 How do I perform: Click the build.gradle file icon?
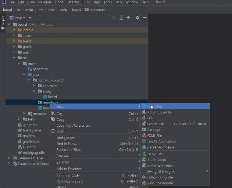(20, 130)
